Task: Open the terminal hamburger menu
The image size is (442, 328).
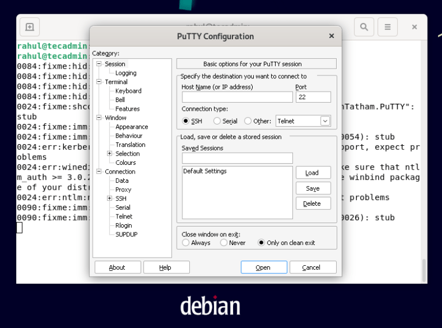Action: coord(387,27)
